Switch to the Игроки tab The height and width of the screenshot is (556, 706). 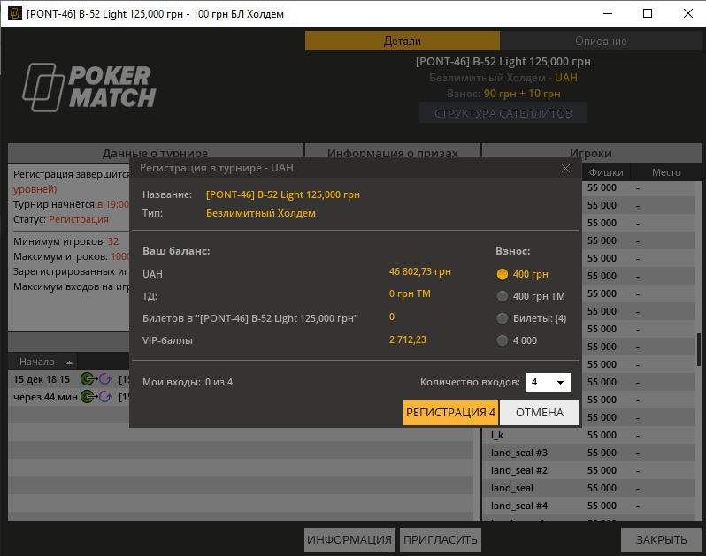click(x=591, y=153)
